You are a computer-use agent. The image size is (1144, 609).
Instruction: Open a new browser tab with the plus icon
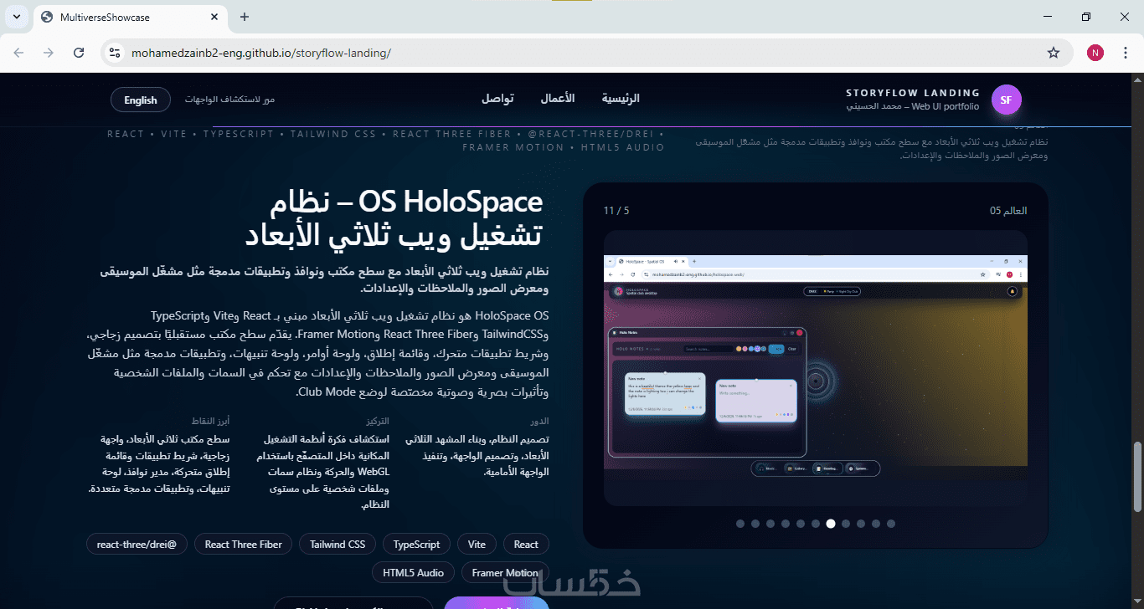coord(245,17)
